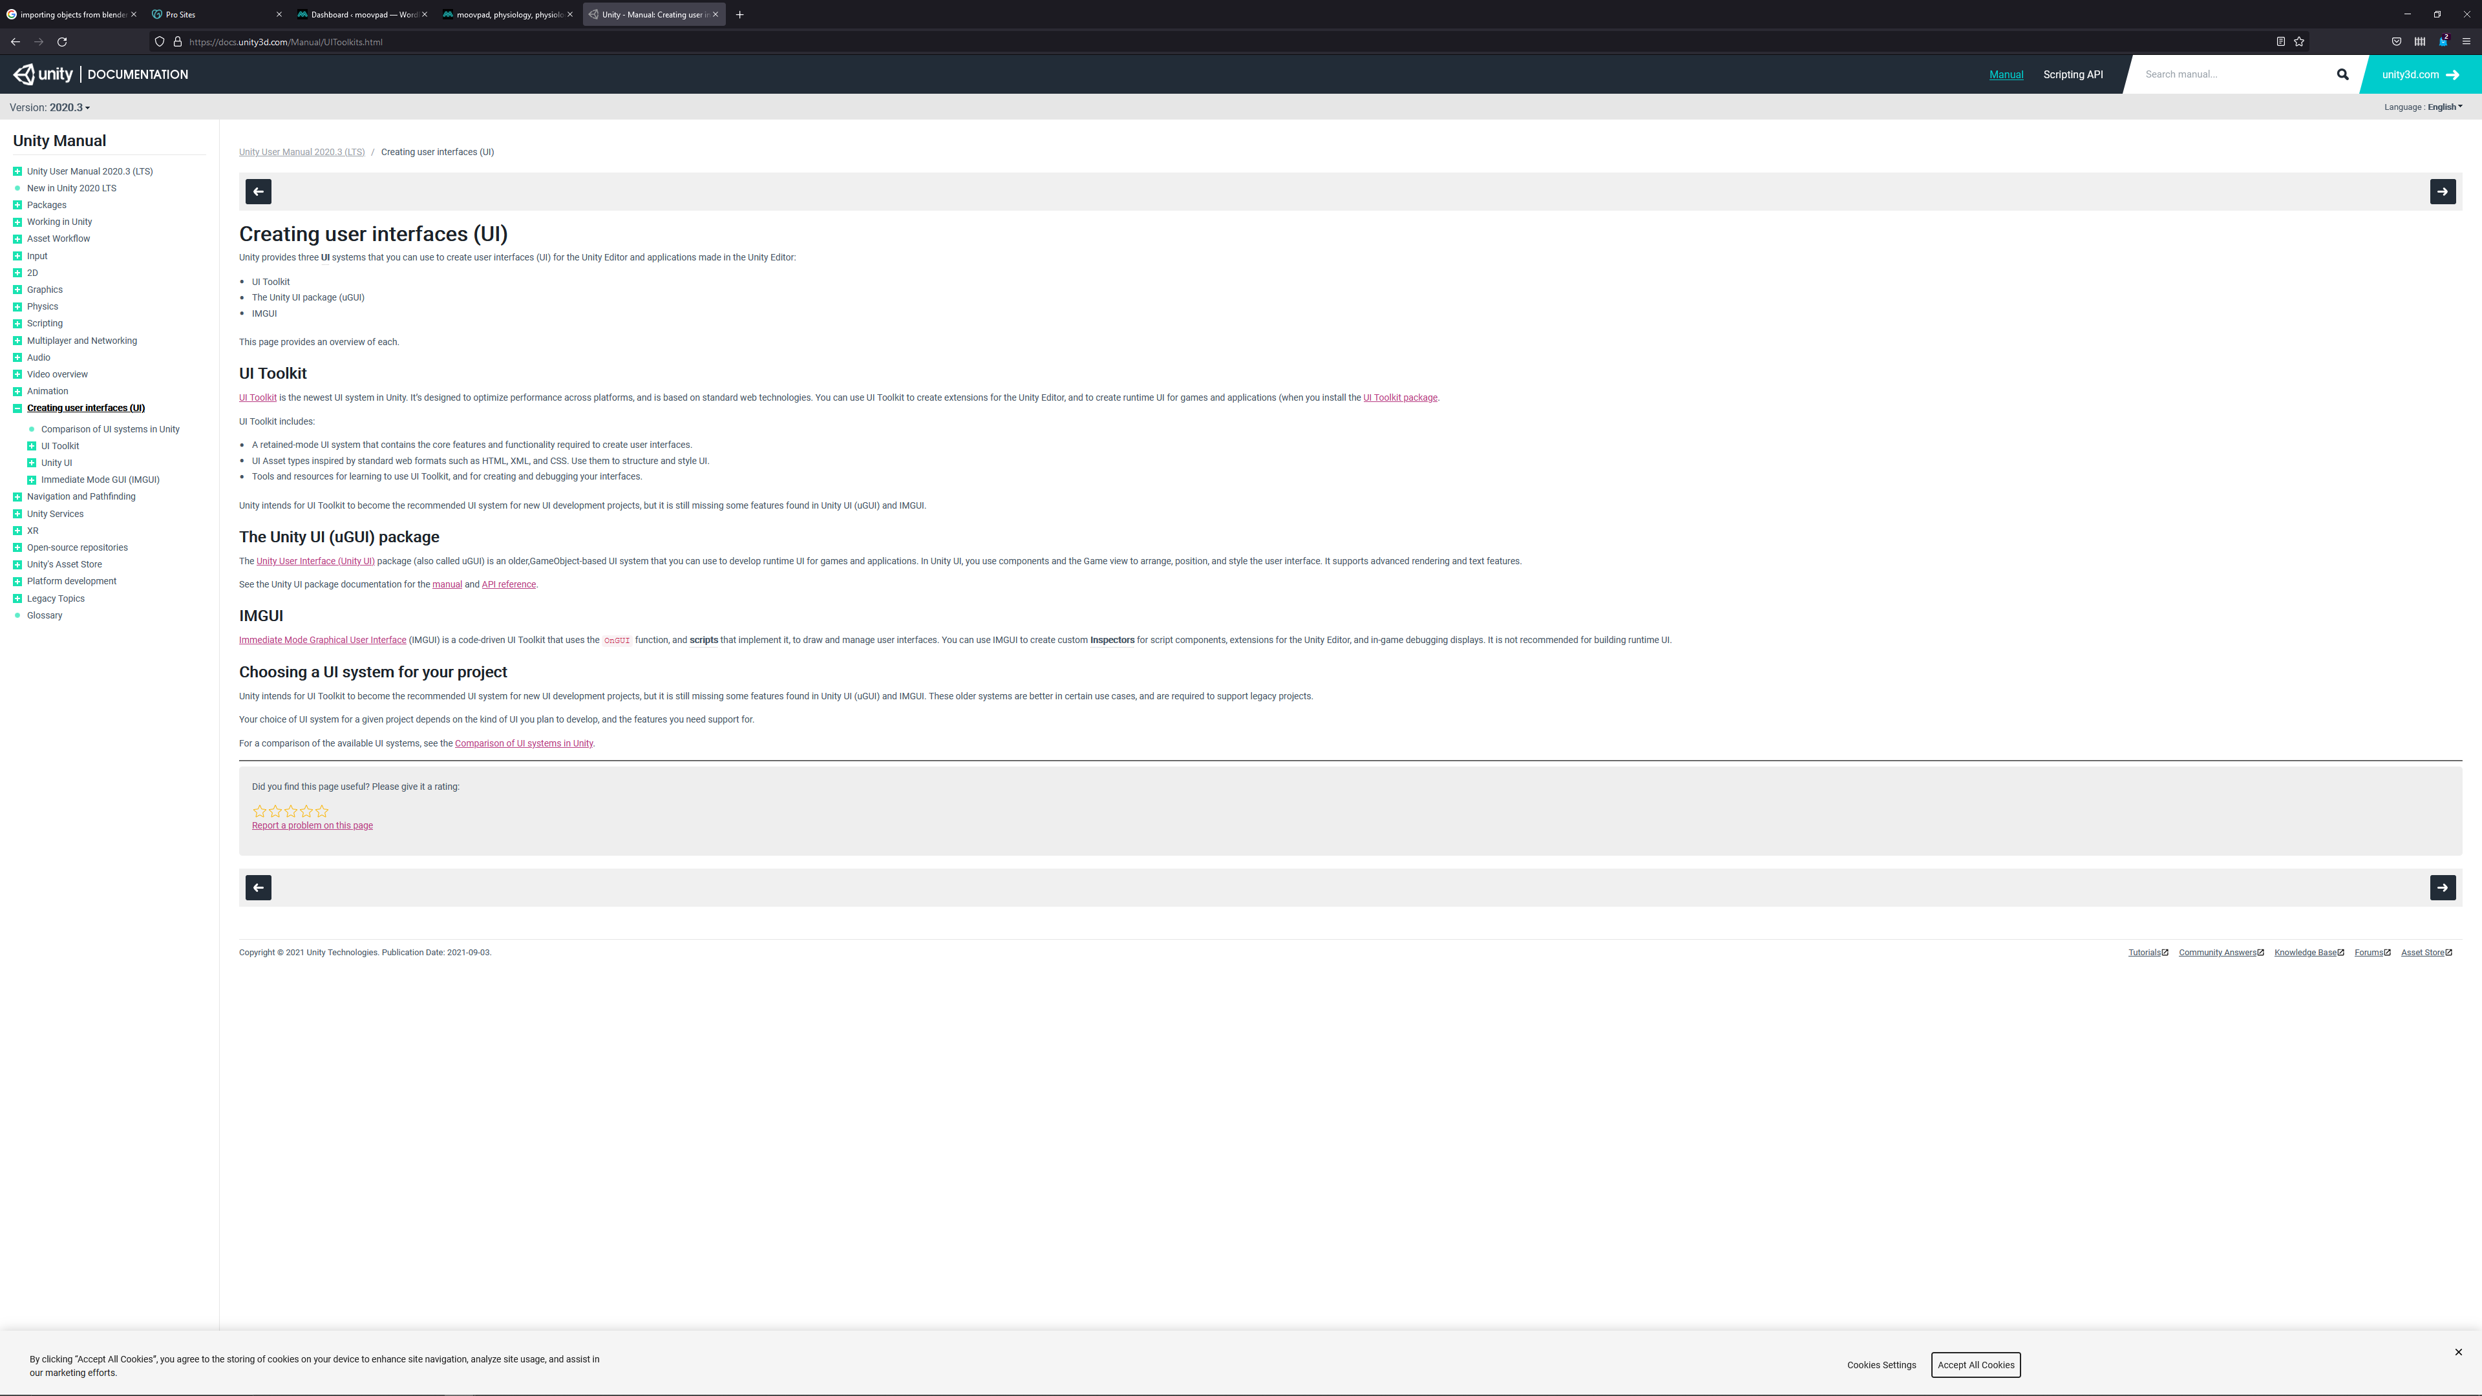Screen dimensions: 2482x1396
Task: Open the Language English dropdown
Action: [2423, 107]
